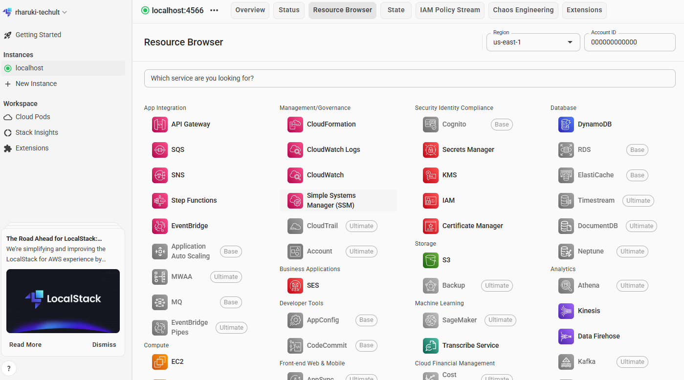Image resolution: width=684 pixels, height=380 pixels.
Task: Open the CloudWatch service link
Action: [x=325, y=175]
